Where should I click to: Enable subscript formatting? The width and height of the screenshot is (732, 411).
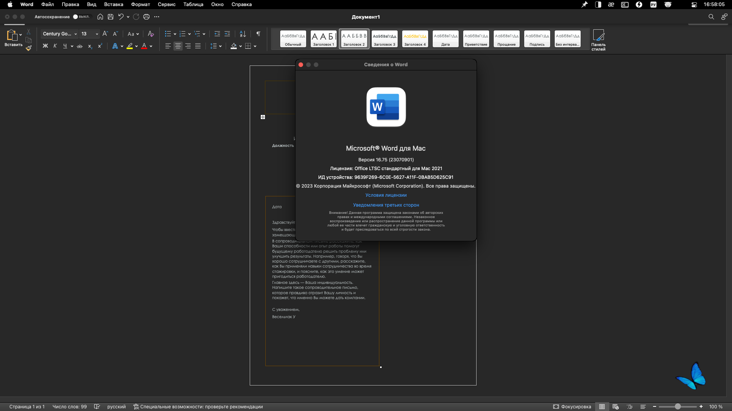[90, 46]
